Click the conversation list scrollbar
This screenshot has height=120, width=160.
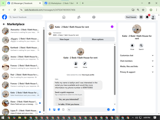pos(44,70)
